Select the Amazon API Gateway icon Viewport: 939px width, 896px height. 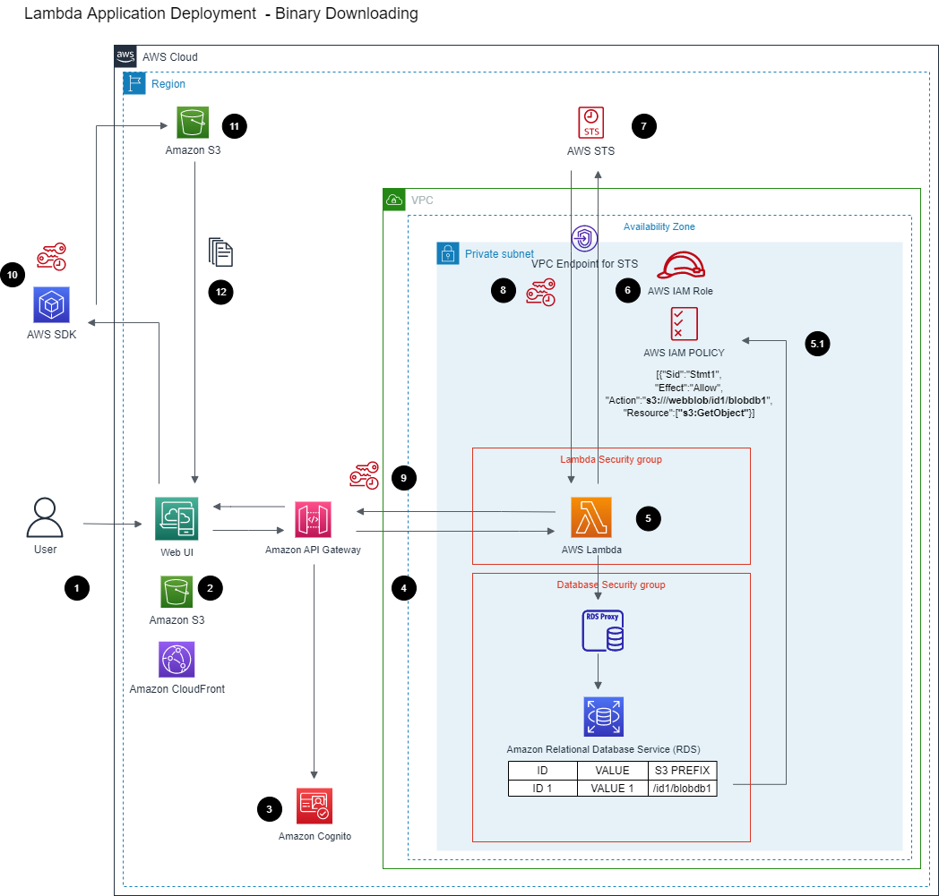tap(314, 519)
